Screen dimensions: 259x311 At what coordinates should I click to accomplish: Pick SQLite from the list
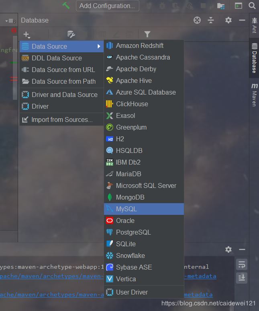click(144, 244)
